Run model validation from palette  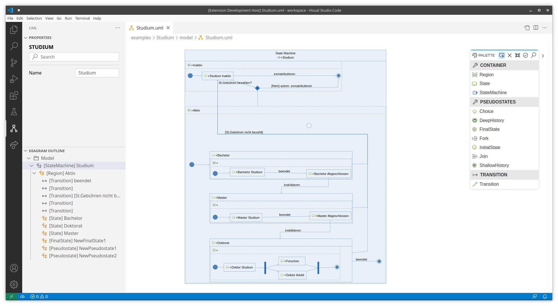(526, 55)
